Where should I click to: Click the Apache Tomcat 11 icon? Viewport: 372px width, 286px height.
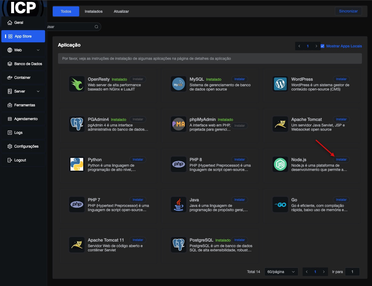(77, 245)
